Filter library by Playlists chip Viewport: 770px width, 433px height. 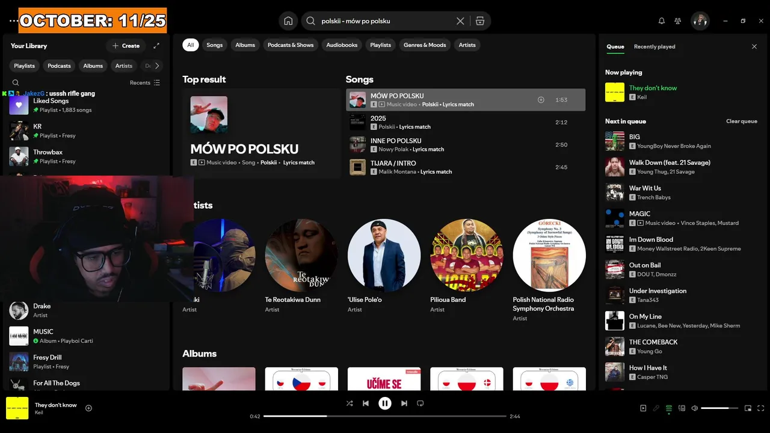coord(25,66)
